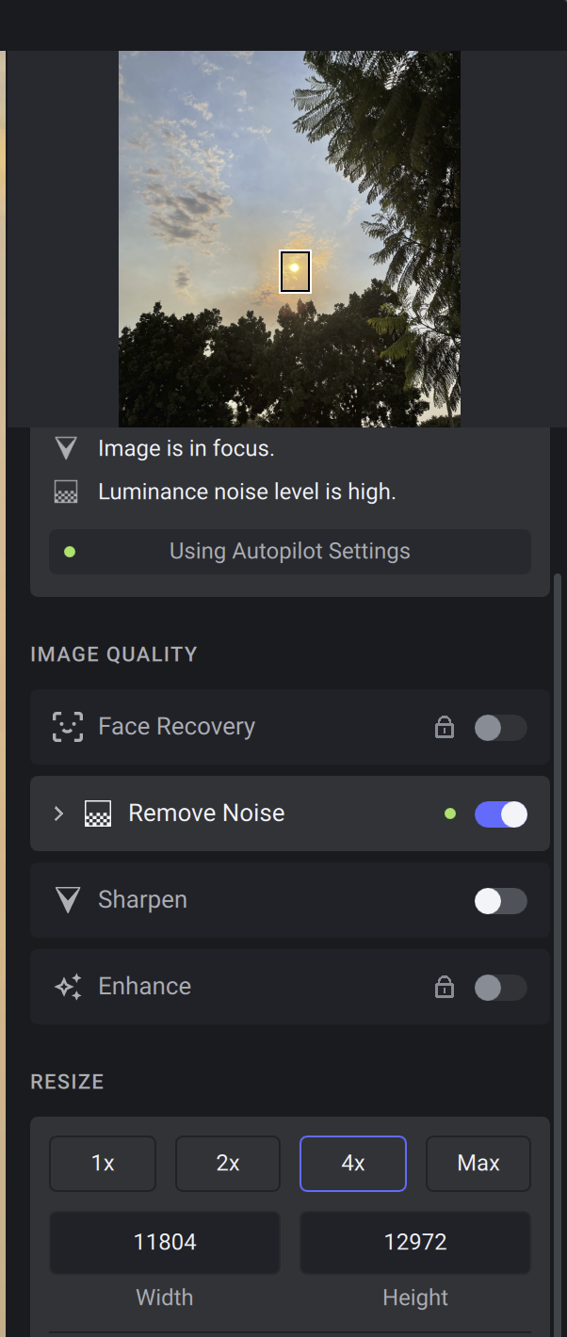
Task: Click the Remove Noise checkerboard icon
Action: click(98, 813)
